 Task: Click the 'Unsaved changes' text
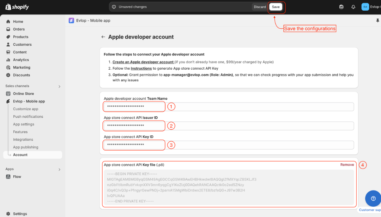pyautogui.click(x=133, y=7)
